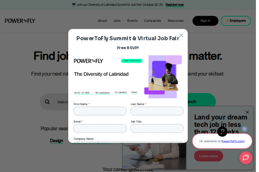Go to the Events page

(x=132, y=21)
